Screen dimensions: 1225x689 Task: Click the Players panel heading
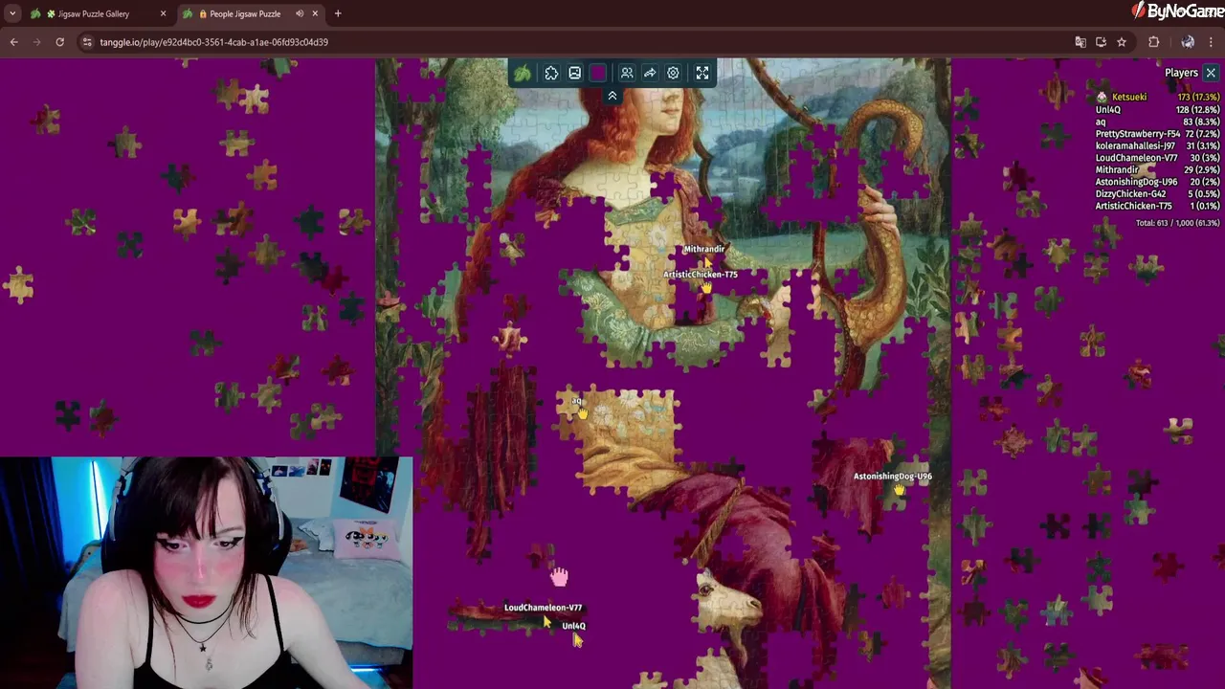coord(1181,73)
